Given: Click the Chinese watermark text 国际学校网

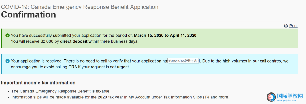Looking at the screenshot, I should click(x=290, y=96).
